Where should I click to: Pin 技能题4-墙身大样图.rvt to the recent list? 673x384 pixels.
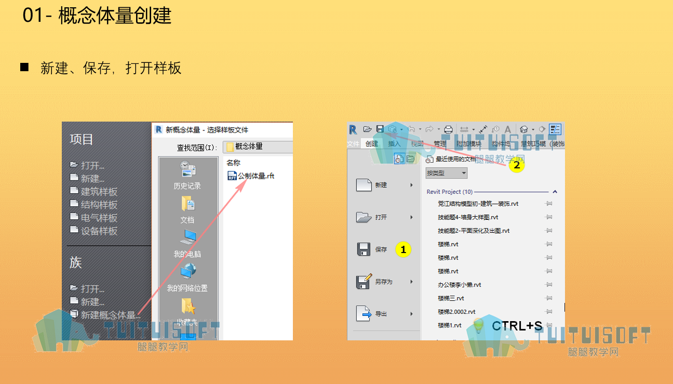click(548, 217)
